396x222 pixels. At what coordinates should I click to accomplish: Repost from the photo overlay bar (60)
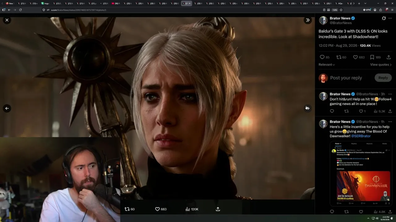129,209
